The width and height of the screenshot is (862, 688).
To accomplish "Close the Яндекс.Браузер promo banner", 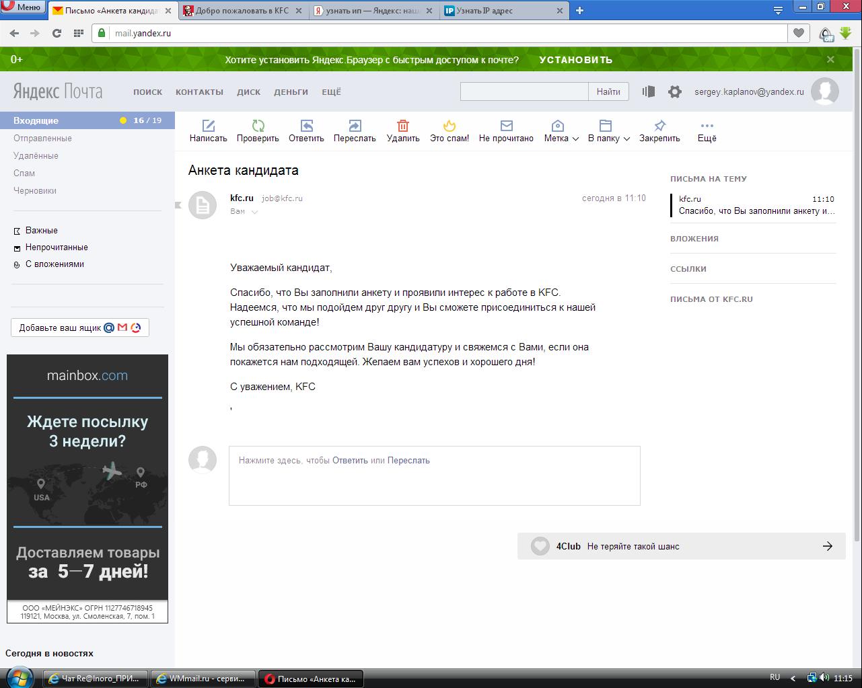I will (830, 59).
